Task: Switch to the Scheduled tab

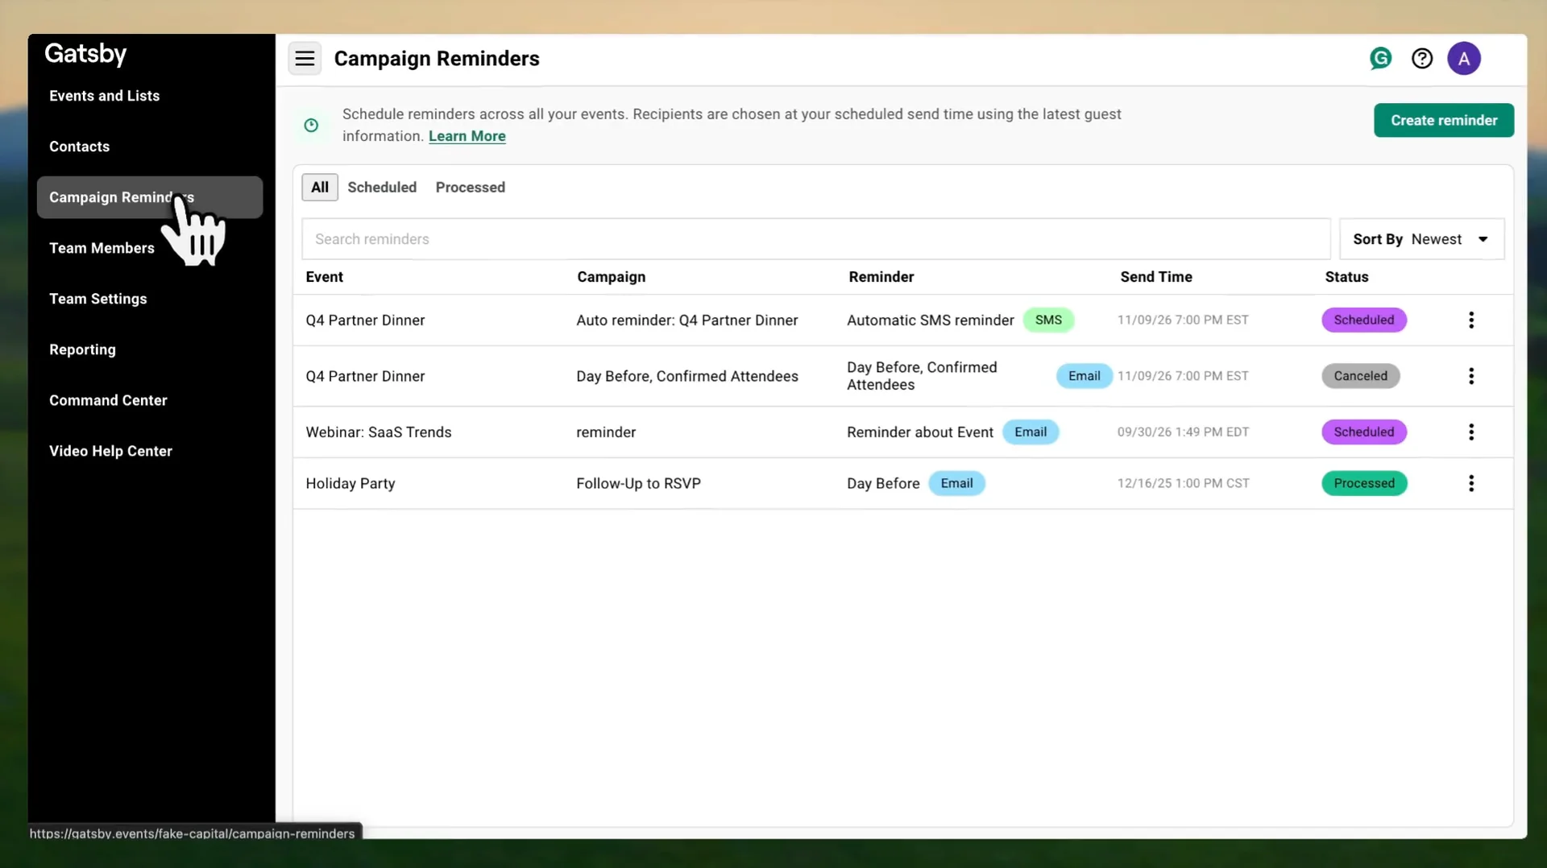Action: [x=382, y=187]
